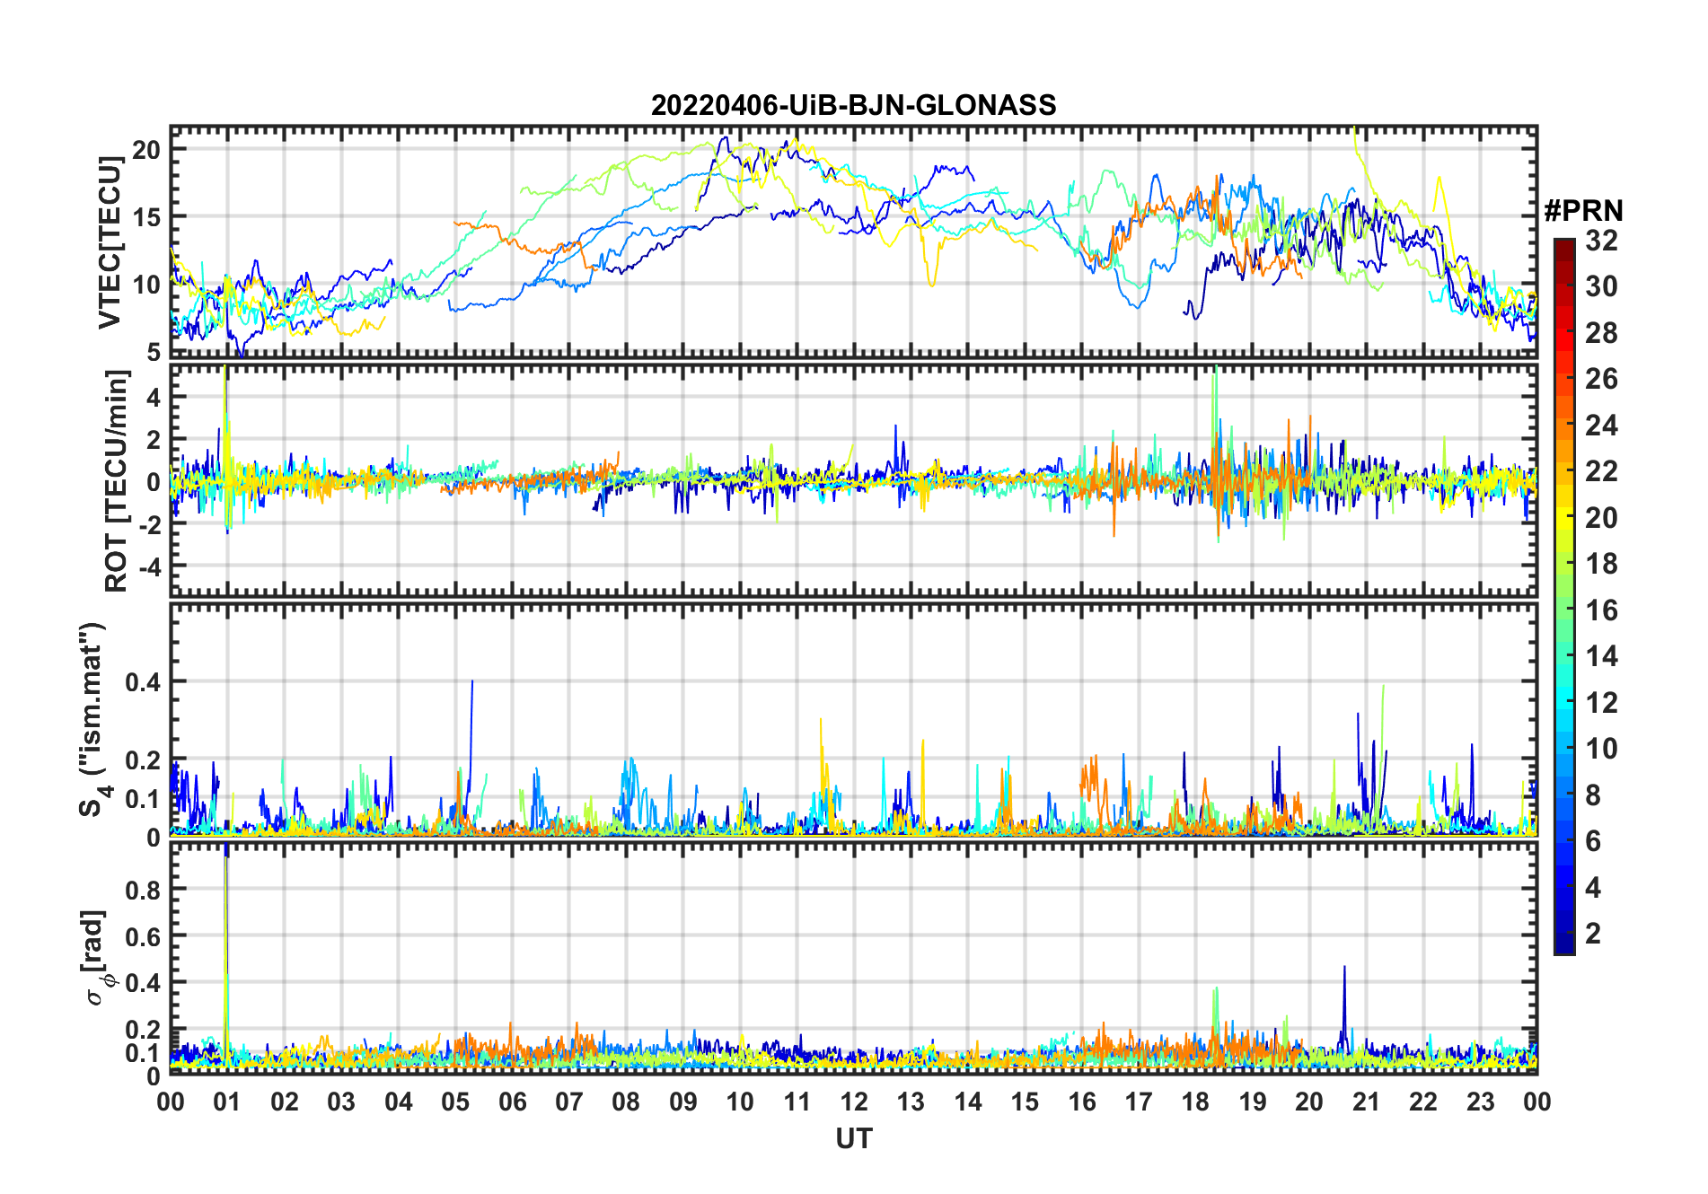Select the VTEC[TECU] y-axis label

click(110, 242)
